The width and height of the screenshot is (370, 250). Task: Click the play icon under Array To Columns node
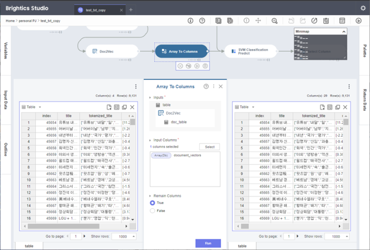click(197, 66)
